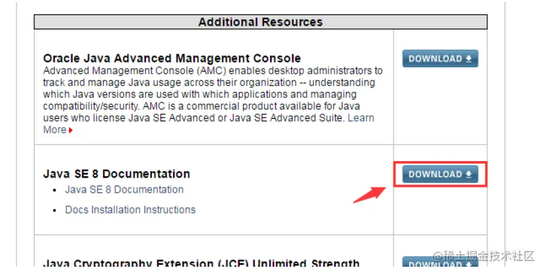Click the download arrow icon on the Java SE 8 Documentation button
This screenshot has height=272, width=544.
469,174
